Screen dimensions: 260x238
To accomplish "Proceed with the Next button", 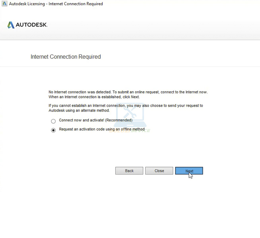I will [x=189, y=171].
